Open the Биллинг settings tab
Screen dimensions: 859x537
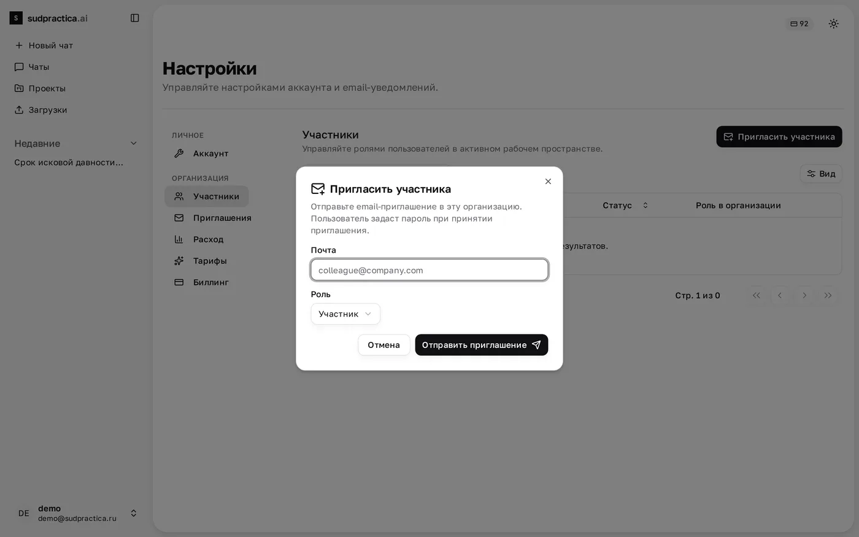(201, 282)
